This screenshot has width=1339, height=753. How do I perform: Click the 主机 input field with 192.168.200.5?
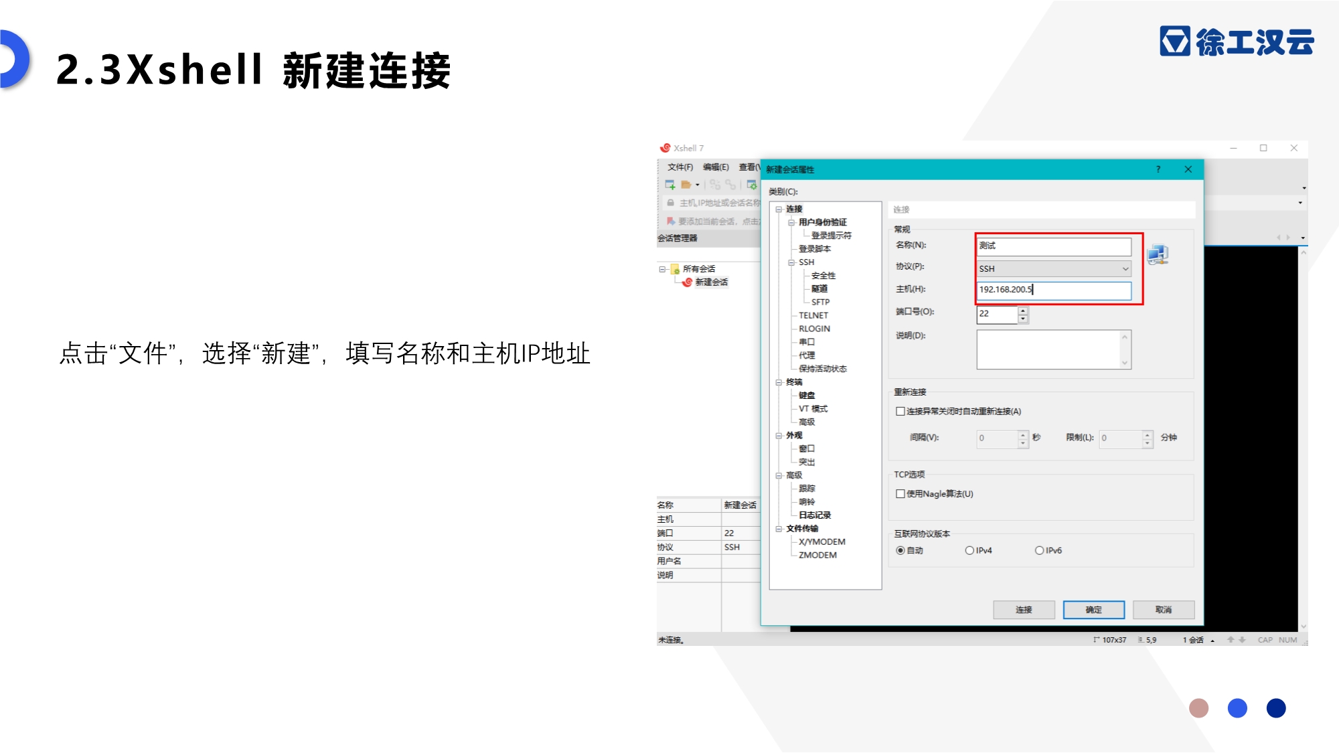[x=1054, y=290]
